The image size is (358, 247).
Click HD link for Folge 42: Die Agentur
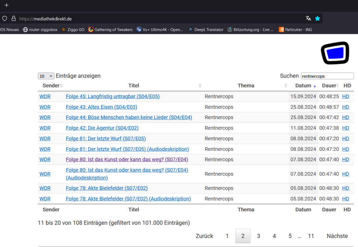pos(346,128)
